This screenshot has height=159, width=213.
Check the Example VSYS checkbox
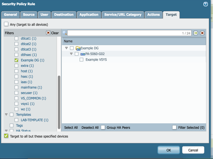pos(82,60)
